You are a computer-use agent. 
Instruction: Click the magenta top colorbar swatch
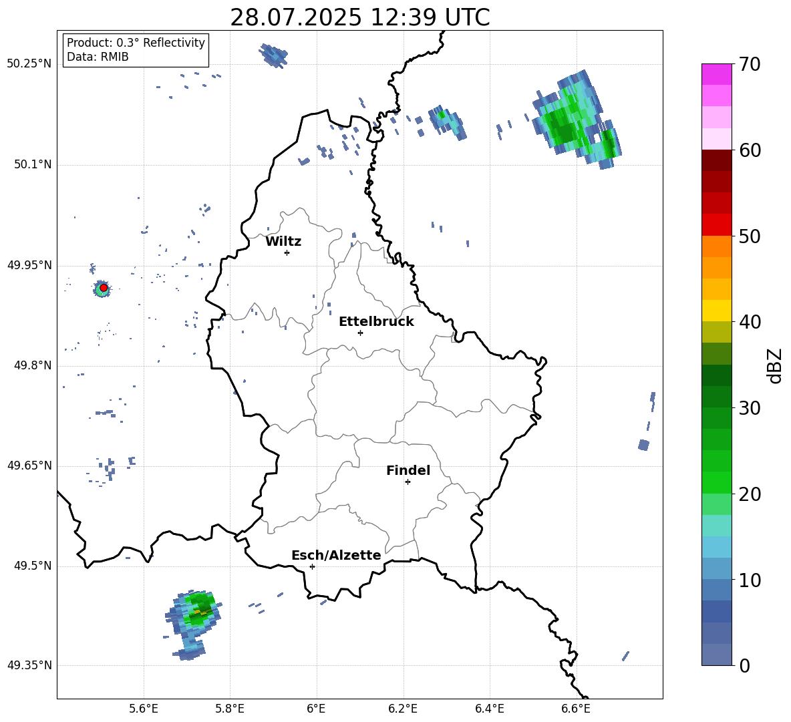coord(716,74)
